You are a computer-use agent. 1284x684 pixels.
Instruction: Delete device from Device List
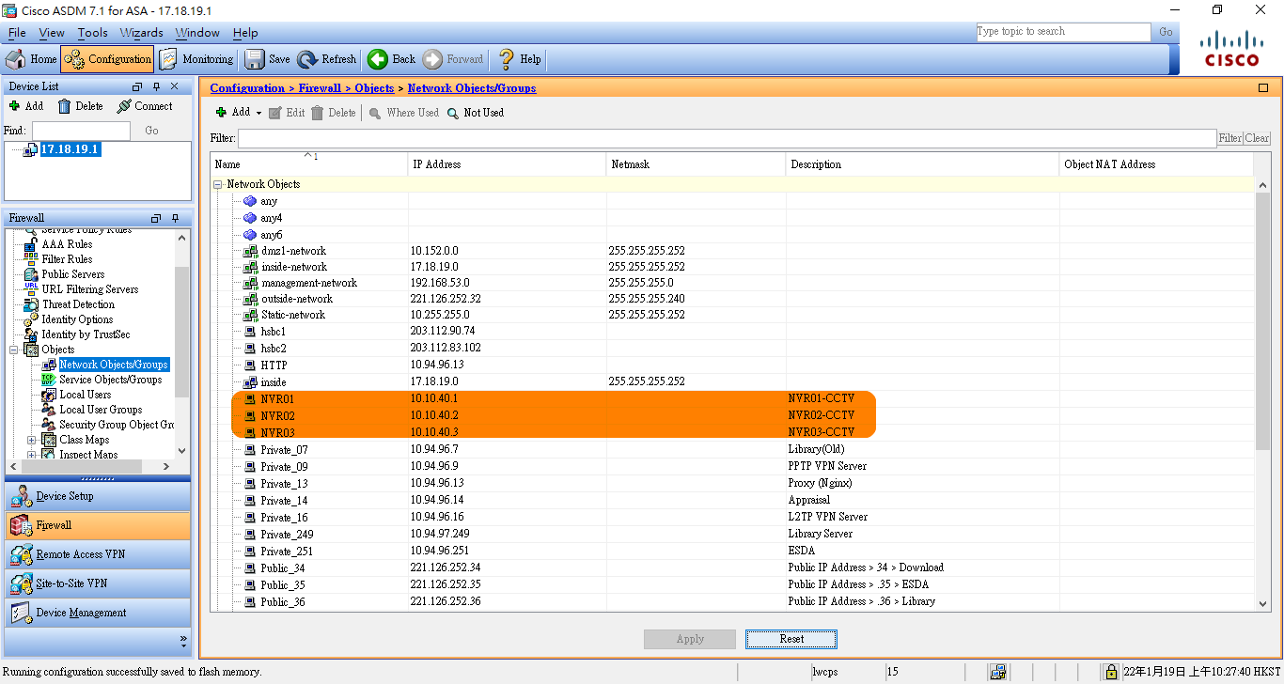(x=80, y=106)
